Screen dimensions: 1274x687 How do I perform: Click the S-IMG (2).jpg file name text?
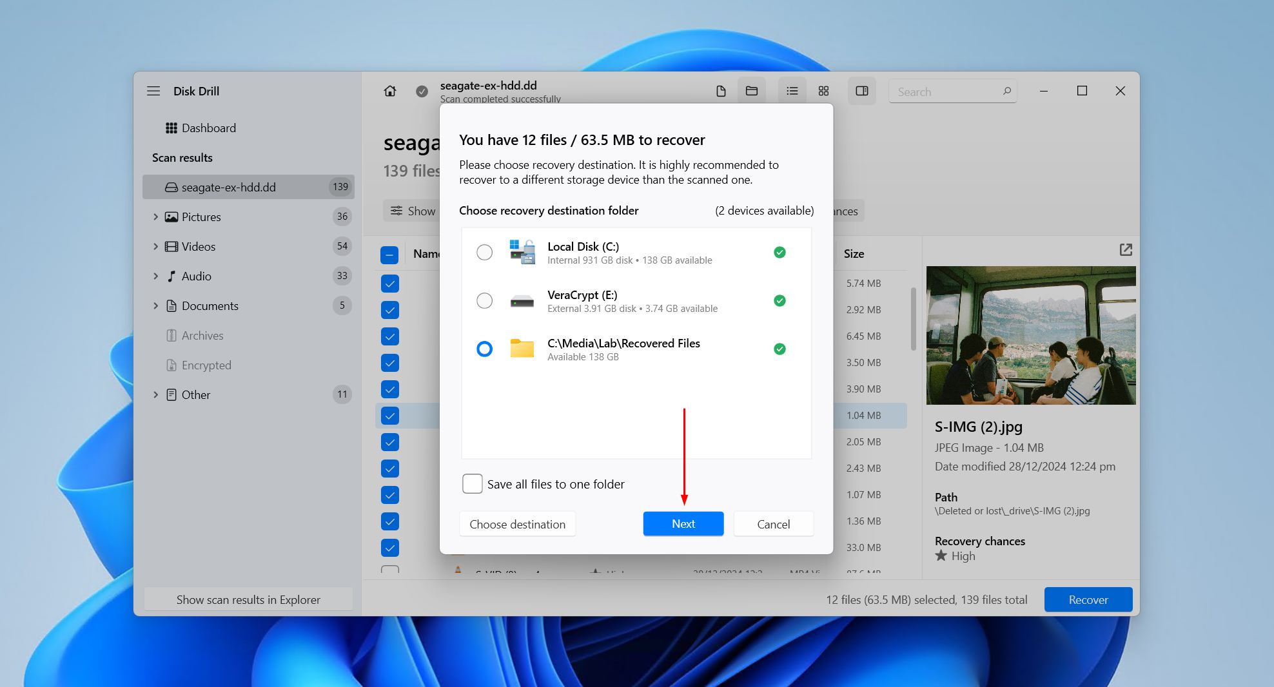[x=978, y=427]
